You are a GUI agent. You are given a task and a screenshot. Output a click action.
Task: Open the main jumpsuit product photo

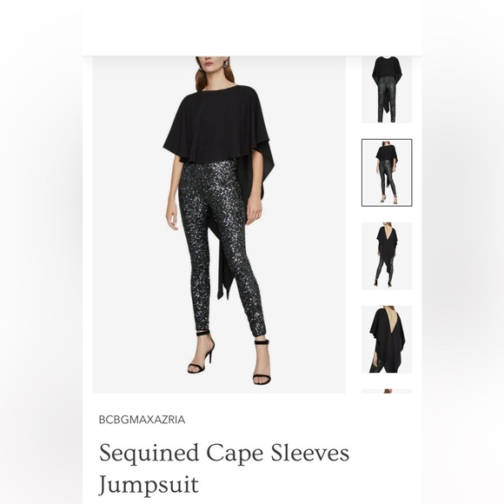[219, 225]
